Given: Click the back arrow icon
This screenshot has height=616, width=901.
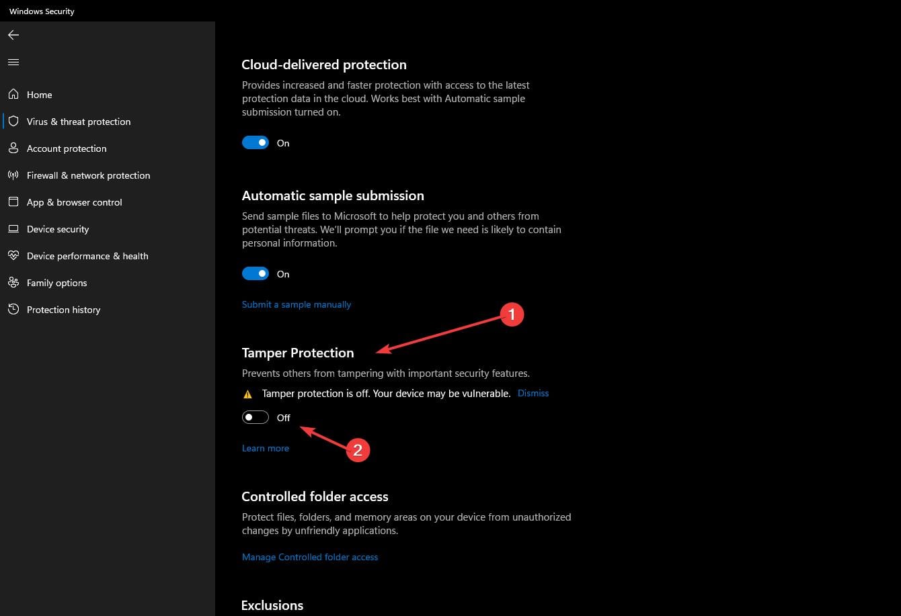Looking at the screenshot, I should [13, 35].
